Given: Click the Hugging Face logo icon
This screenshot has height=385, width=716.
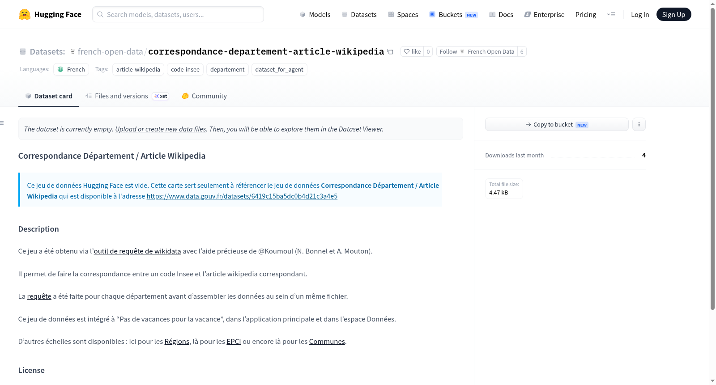Looking at the screenshot, I should point(25,14).
